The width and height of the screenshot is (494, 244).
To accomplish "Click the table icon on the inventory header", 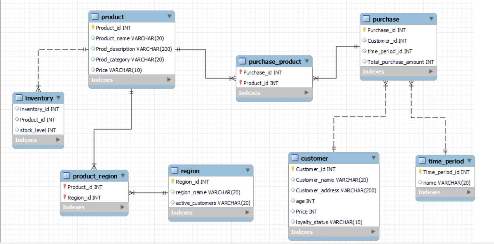I will [18, 98].
